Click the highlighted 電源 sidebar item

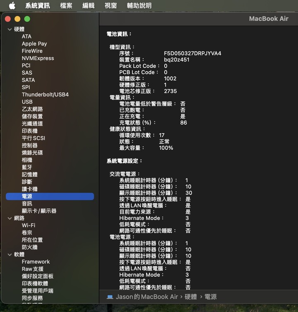click(x=50, y=197)
